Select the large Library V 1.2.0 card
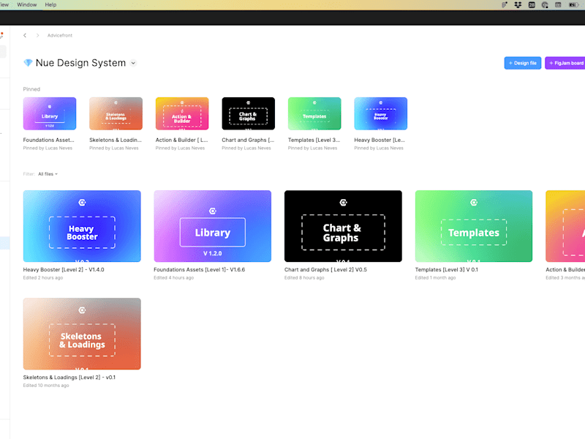 [x=213, y=226]
